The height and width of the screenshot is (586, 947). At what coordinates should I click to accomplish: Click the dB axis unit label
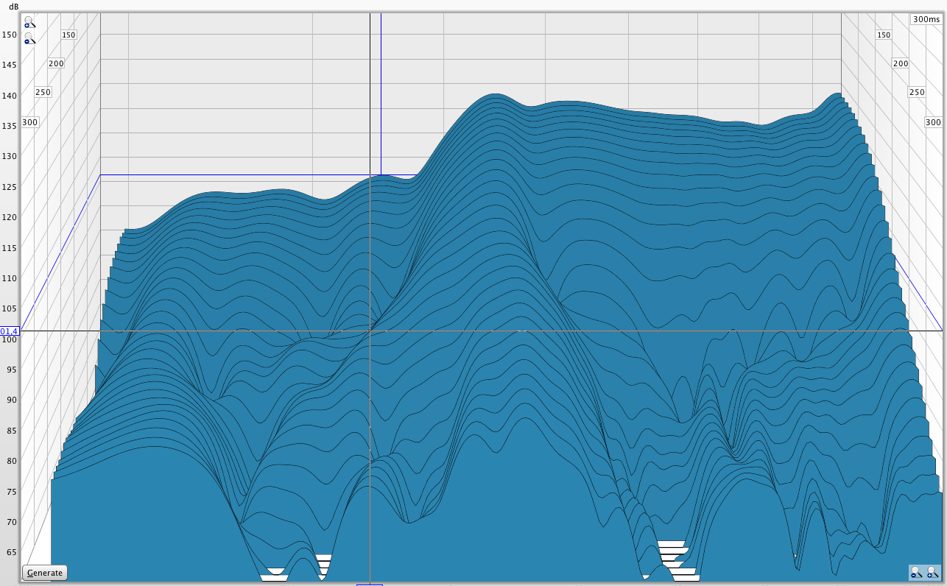coord(14,7)
